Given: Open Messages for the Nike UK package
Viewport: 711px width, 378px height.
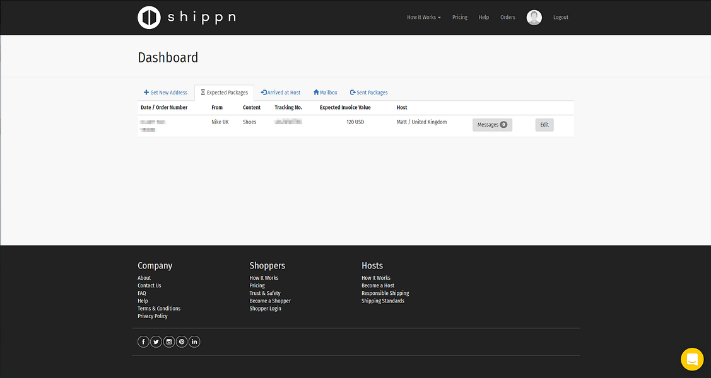Looking at the screenshot, I should 493,125.
